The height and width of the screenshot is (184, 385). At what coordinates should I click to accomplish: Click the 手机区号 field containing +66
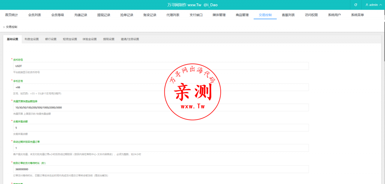coord(161,87)
